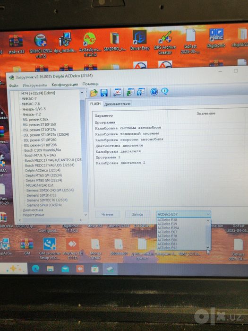Image resolution: width=248 pixels, height=331 pixels.
Task: Open the Файл menu
Action: (x=14, y=86)
